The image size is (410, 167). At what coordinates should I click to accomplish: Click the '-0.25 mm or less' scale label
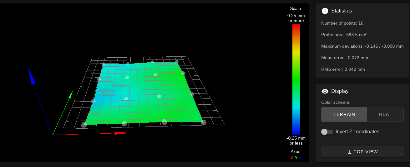pos(296,141)
